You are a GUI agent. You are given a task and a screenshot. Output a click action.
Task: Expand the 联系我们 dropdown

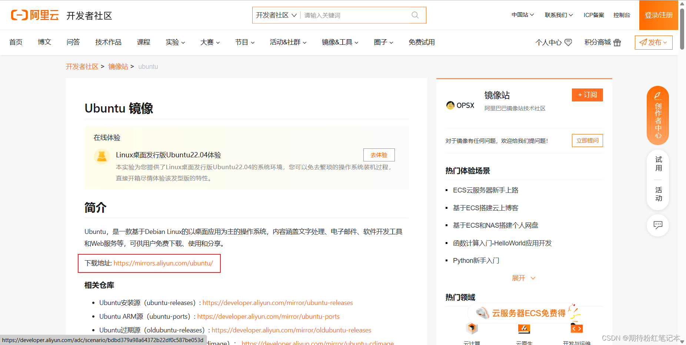[x=559, y=15]
